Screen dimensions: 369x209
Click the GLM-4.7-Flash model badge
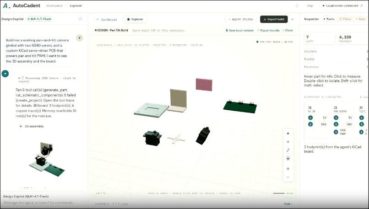click(x=39, y=19)
